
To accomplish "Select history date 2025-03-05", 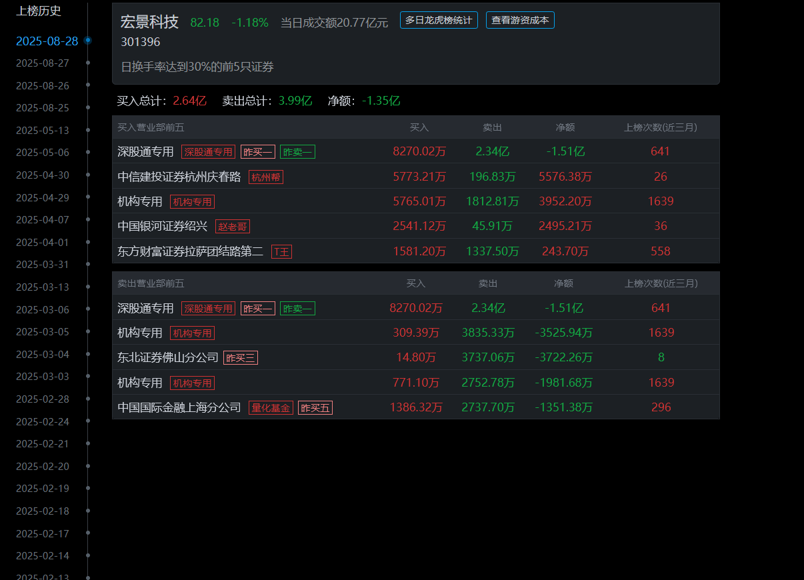I will pyautogui.click(x=42, y=332).
